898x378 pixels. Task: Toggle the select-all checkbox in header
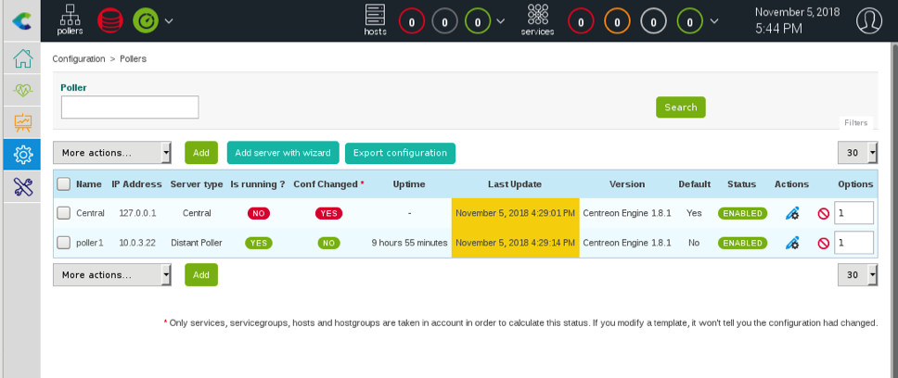(64, 184)
